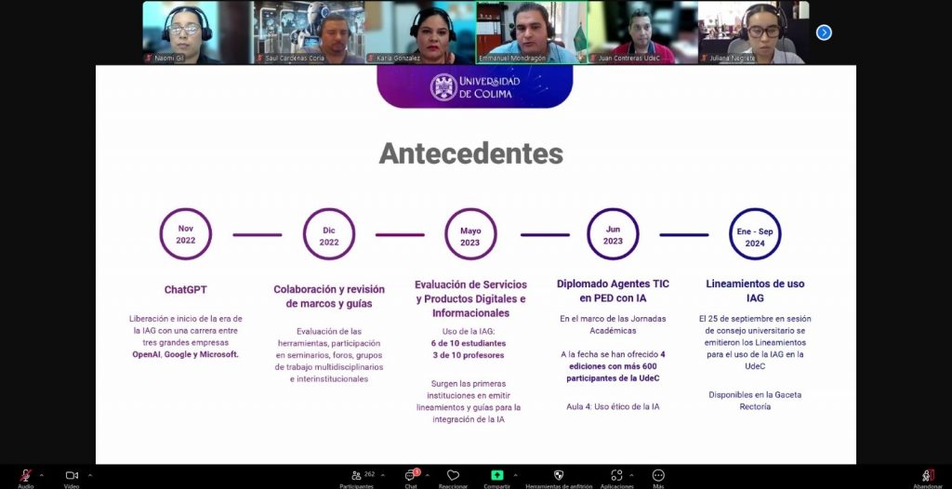Click the Universidad de Colima logo
Image resolution: width=952 pixels, height=489 pixels.
click(475, 87)
